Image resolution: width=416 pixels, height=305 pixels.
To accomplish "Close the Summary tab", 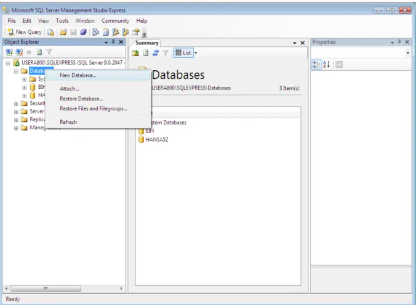I will point(302,43).
